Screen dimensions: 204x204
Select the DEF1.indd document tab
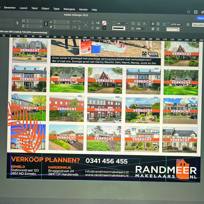pyautogui.click(x=24, y=32)
